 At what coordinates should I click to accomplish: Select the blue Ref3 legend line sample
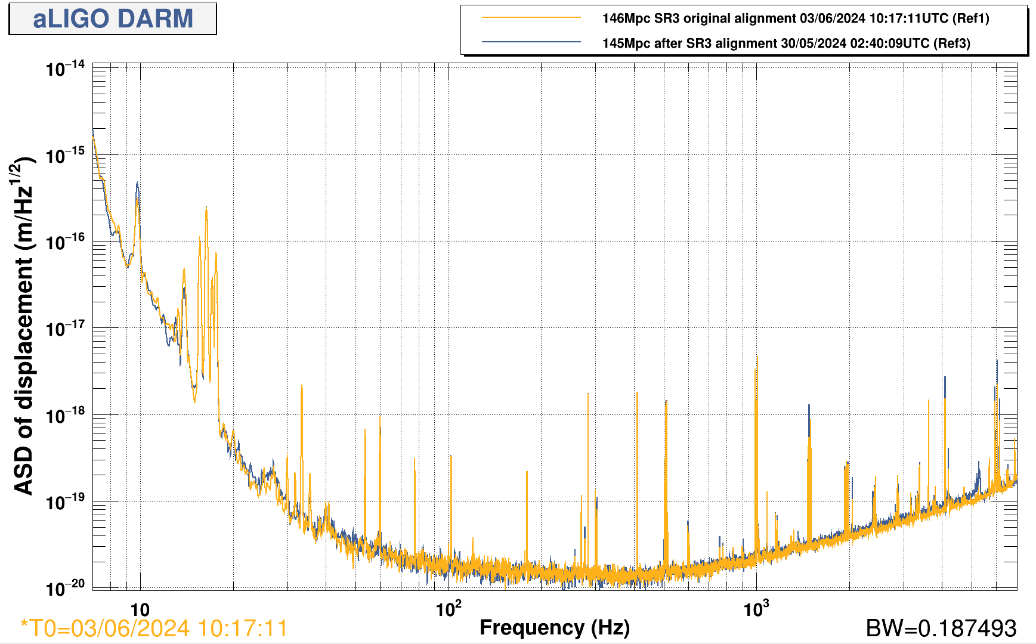click(531, 42)
